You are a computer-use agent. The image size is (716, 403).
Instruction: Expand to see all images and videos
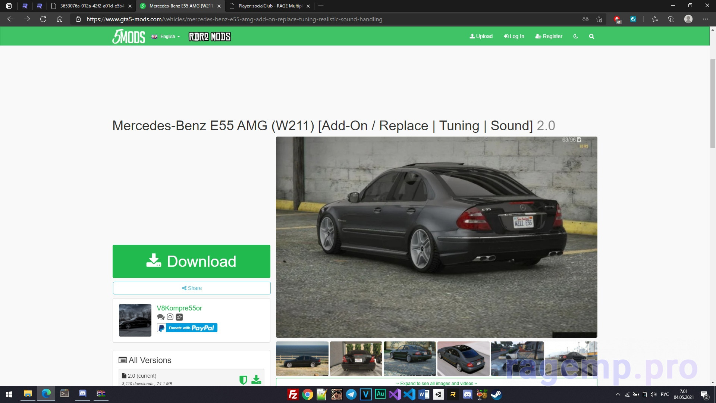436,383
